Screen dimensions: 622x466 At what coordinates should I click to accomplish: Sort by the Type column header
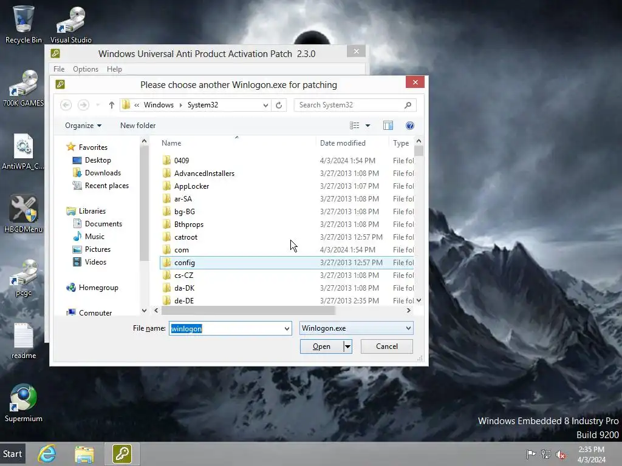pos(401,143)
